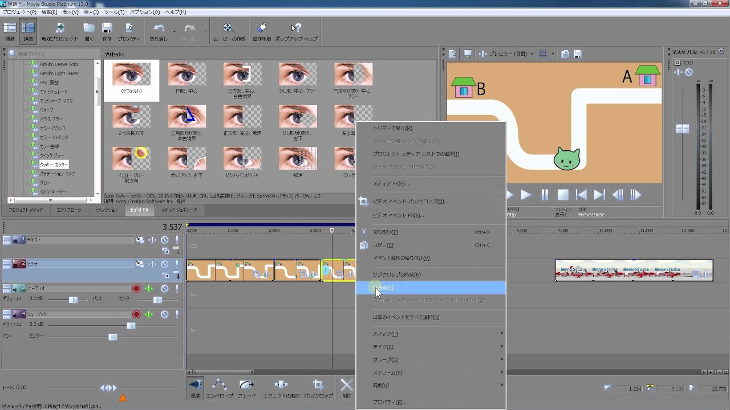Open the 編集 menu
Image resolution: width=730 pixels, height=410 pixels.
tap(49, 12)
